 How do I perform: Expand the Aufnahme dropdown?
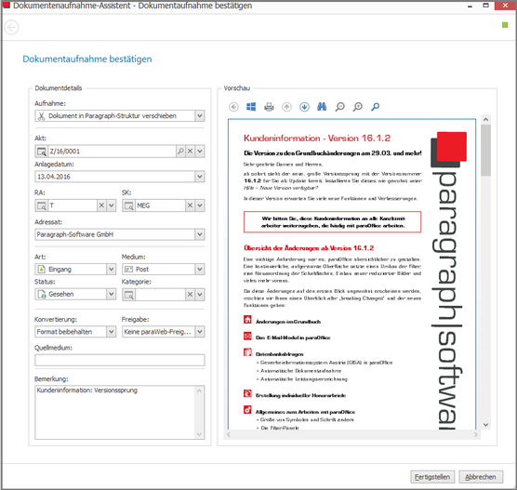(x=200, y=115)
